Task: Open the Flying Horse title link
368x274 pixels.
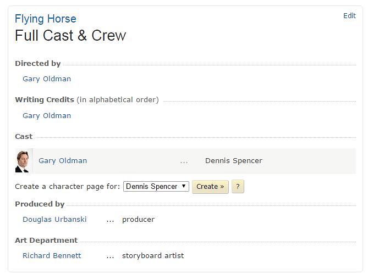Action: point(46,19)
